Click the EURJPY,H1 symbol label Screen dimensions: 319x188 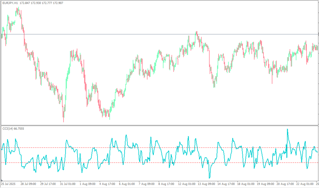(x=9, y=3)
